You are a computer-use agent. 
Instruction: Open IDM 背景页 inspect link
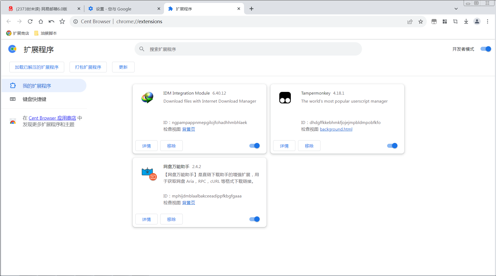pos(189,129)
